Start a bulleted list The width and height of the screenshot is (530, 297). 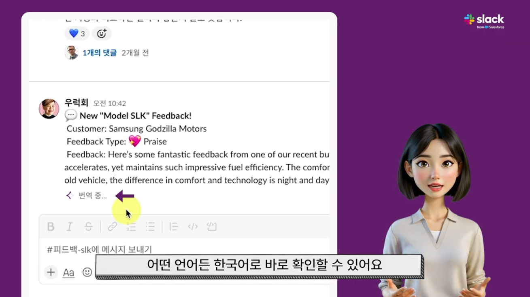pyautogui.click(x=150, y=227)
